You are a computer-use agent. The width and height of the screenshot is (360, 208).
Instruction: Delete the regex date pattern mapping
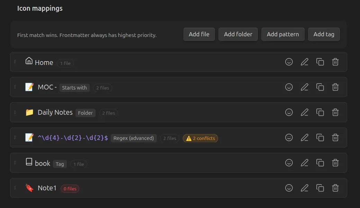click(x=335, y=138)
